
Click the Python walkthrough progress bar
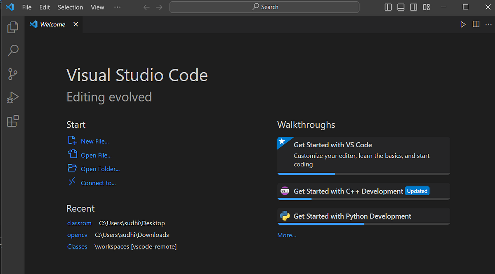tap(320, 224)
